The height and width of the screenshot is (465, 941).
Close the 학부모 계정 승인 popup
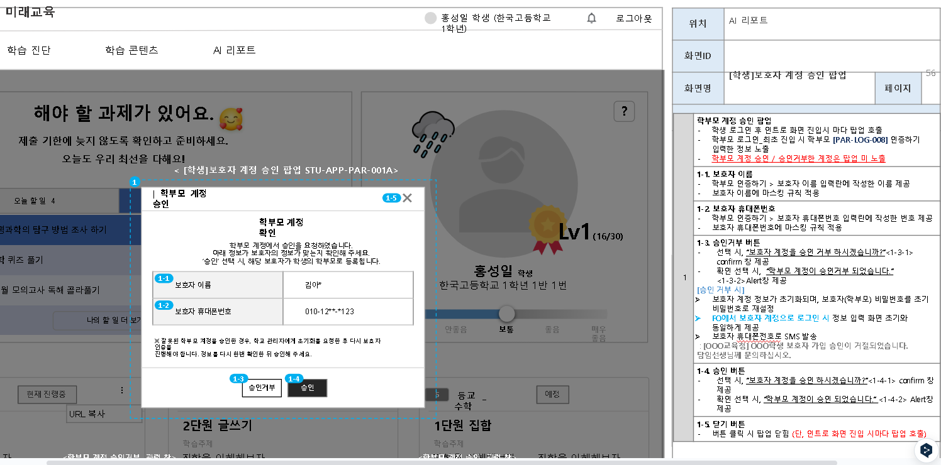point(407,198)
